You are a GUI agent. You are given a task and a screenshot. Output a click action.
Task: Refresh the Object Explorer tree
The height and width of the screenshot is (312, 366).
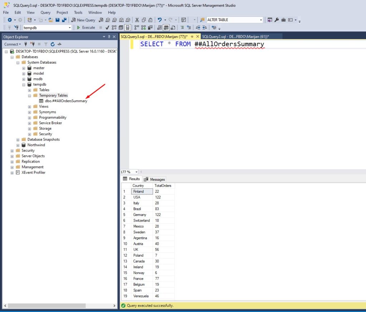[x=53, y=44]
